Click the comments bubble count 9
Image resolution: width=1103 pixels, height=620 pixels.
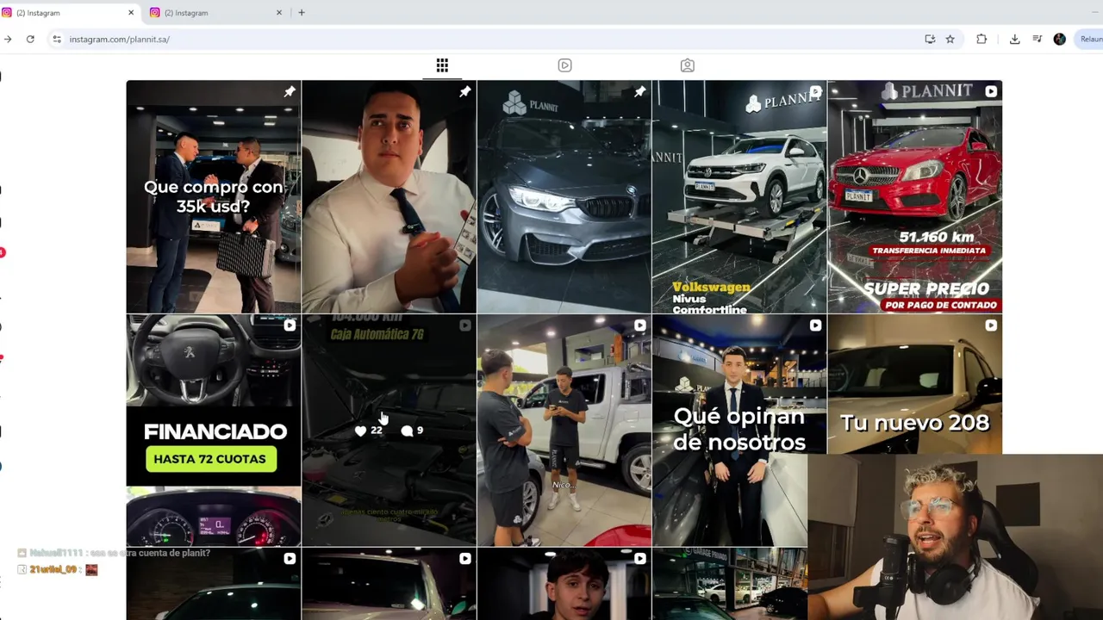pyautogui.click(x=412, y=431)
